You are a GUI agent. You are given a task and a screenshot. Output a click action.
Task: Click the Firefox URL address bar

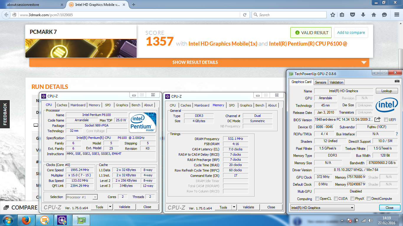point(130,15)
